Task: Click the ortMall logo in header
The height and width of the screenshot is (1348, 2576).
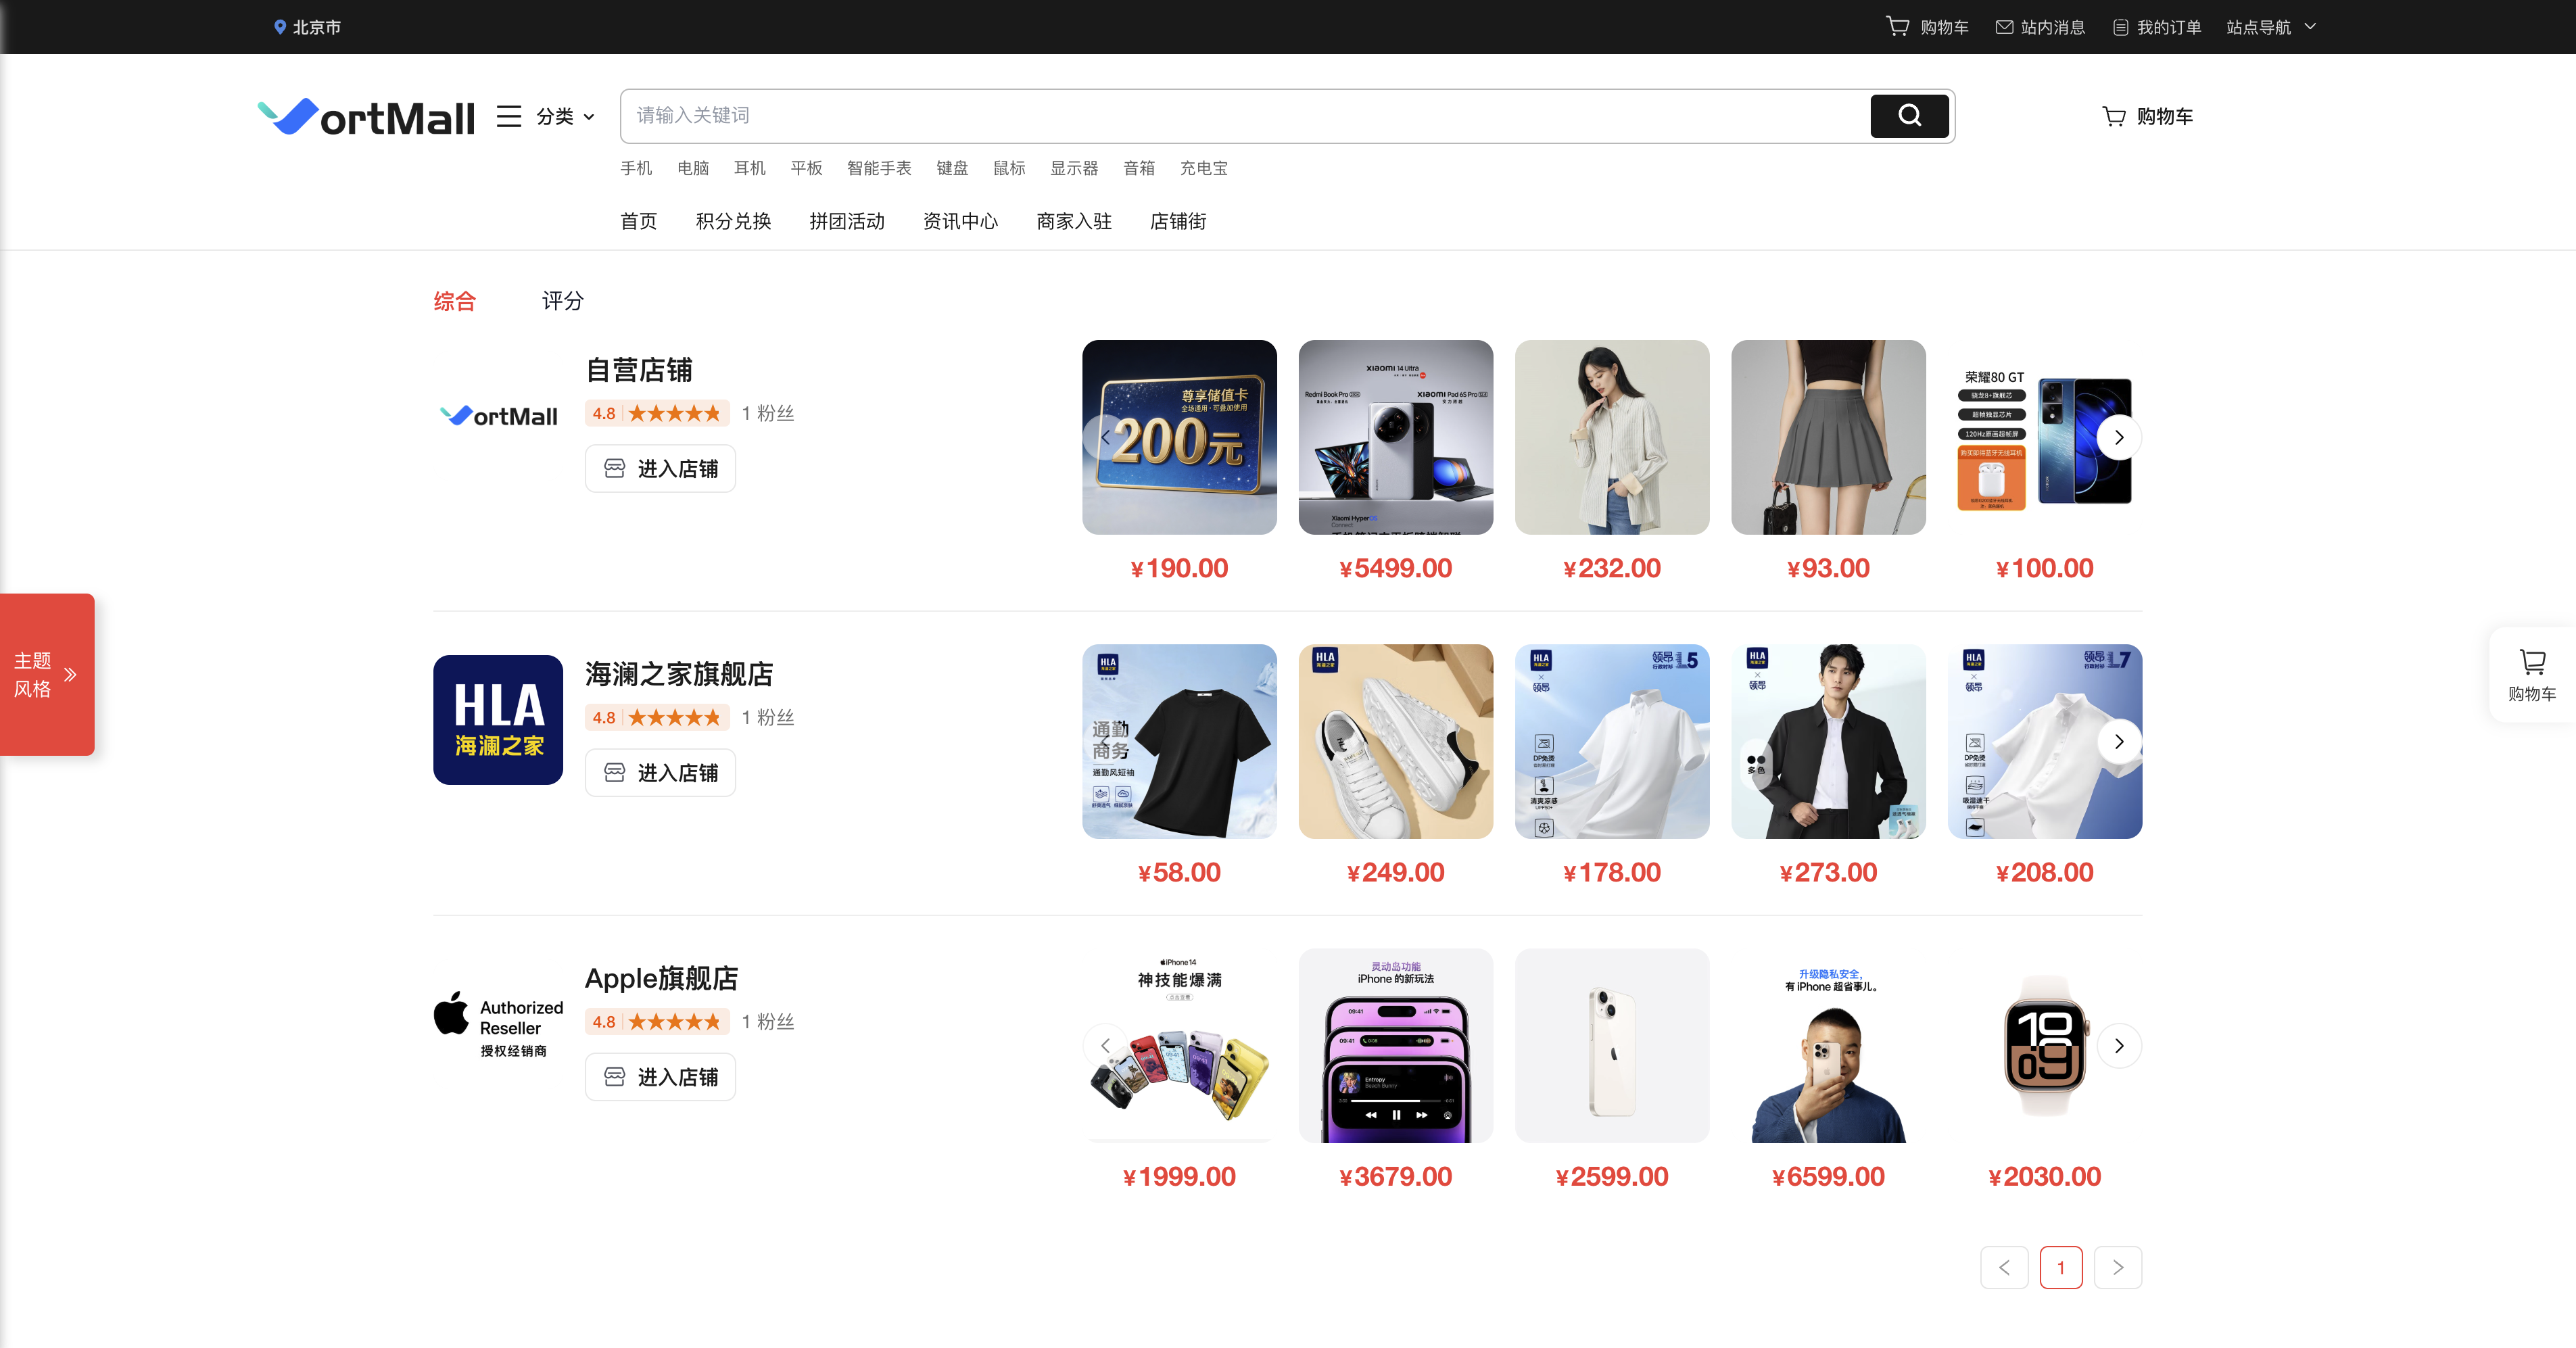Action: 366,117
